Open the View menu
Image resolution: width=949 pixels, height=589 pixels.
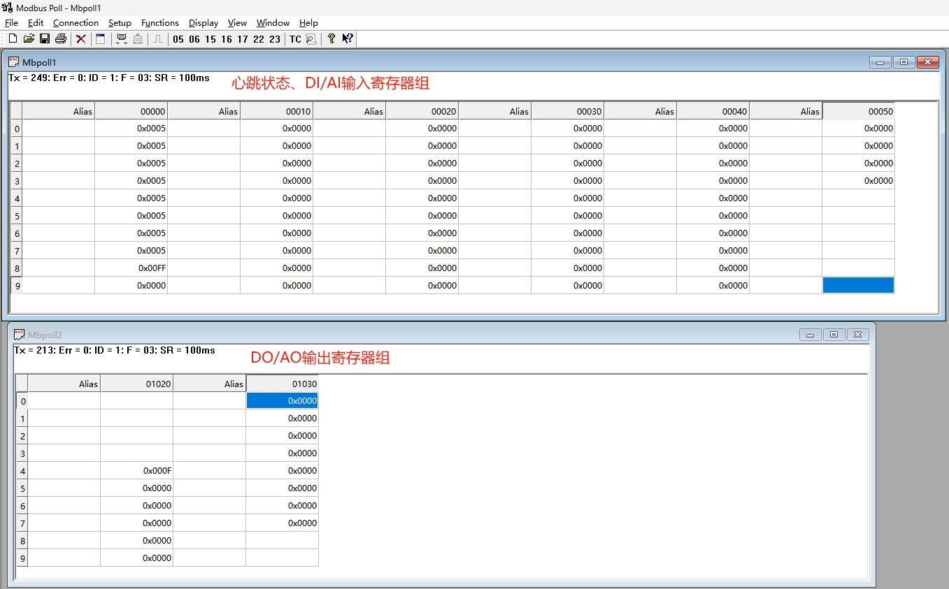[238, 22]
